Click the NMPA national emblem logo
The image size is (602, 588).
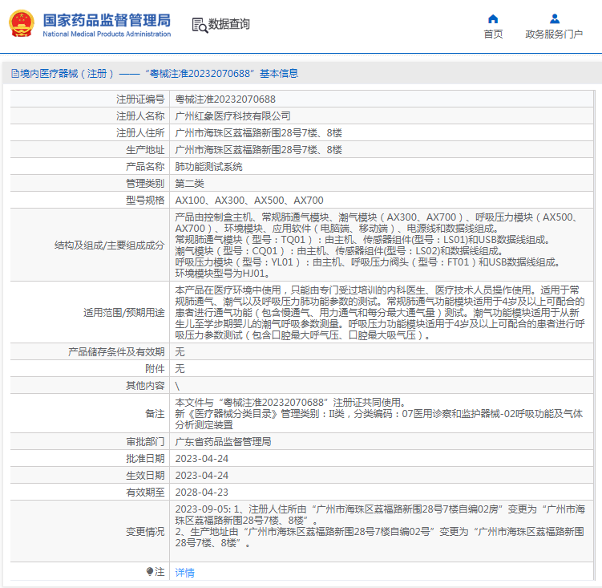[22, 24]
